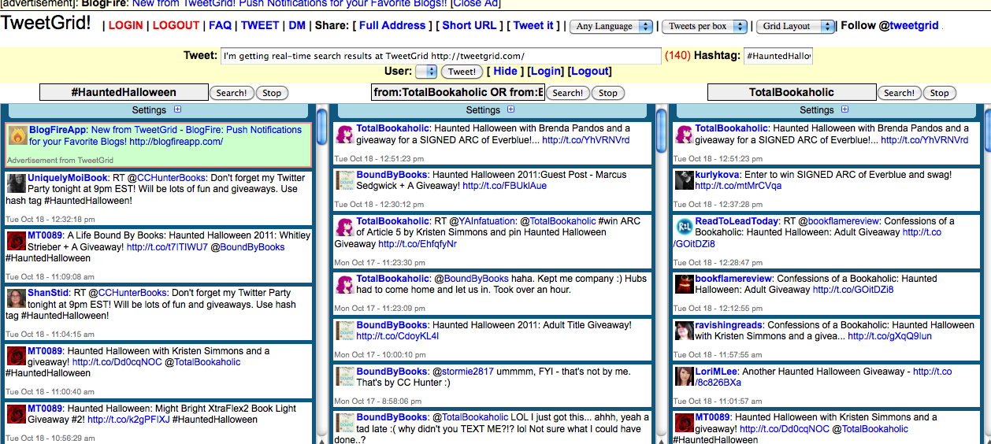Screen dimensions: 991x444
Task: Click Stop button for middle column
Action: (x=608, y=93)
